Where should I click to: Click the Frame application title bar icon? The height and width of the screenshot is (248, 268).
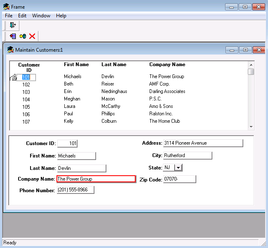coord(6,7)
